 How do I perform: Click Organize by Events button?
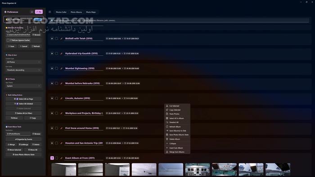[x=23, y=139]
